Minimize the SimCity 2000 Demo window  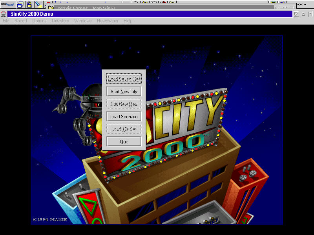(303, 14)
